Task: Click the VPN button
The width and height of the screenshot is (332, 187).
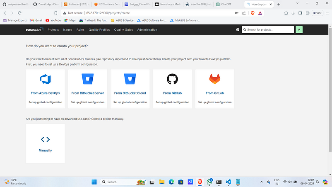Action: [318, 13]
